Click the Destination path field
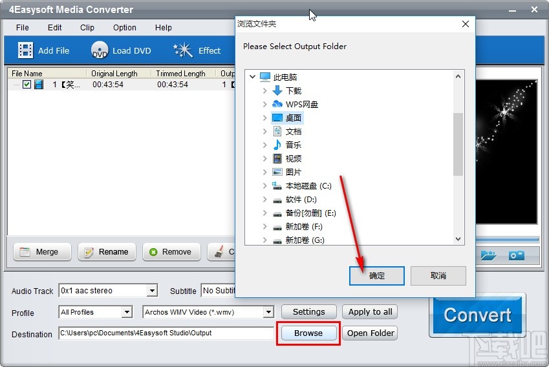This screenshot has width=549, height=367. tap(166, 333)
